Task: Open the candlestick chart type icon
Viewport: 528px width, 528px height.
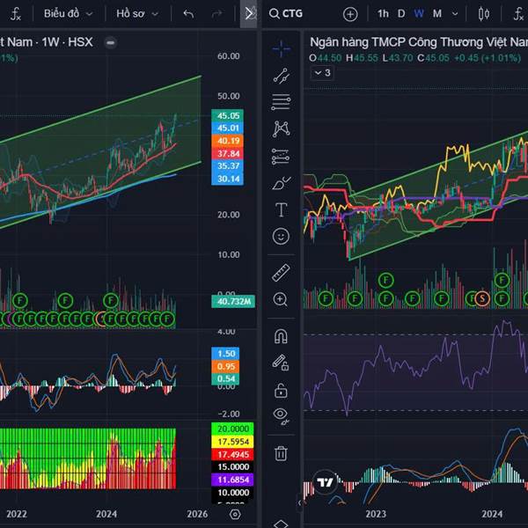Action: [484, 14]
